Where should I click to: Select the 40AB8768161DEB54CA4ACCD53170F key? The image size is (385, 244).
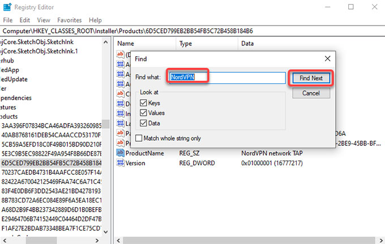[52, 135]
